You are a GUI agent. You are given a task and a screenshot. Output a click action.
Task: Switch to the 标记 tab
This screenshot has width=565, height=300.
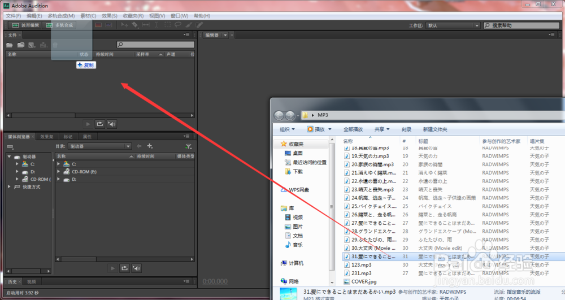(x=68, y=137)
